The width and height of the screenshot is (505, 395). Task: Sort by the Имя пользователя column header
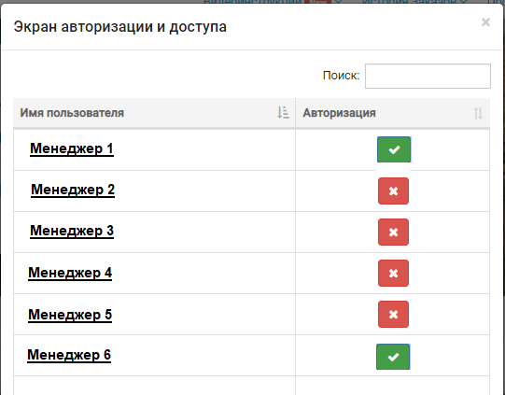point(154,113)
